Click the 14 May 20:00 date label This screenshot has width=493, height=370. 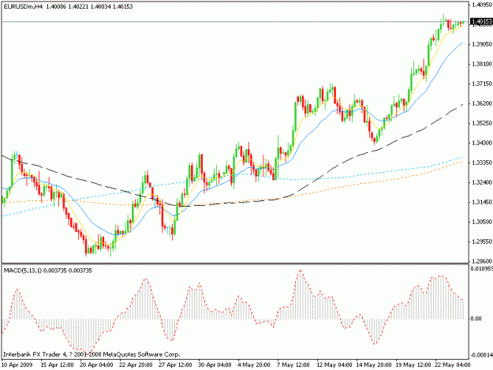[x=374, y=365]
